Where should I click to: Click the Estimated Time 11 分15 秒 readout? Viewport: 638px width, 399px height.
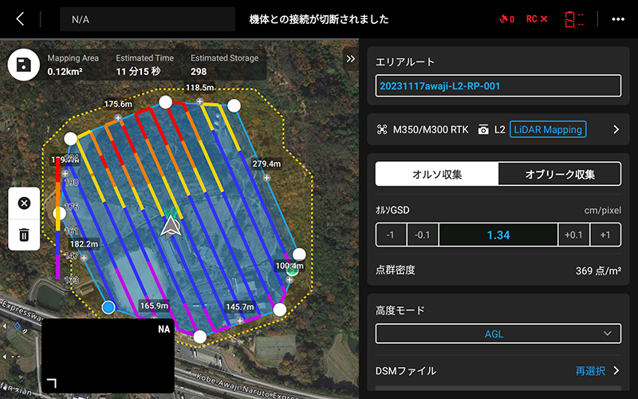tap(144, 65)
